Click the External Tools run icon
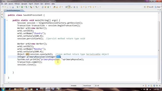The height and width of the screenshot is (91, 162). pos(31,7)
